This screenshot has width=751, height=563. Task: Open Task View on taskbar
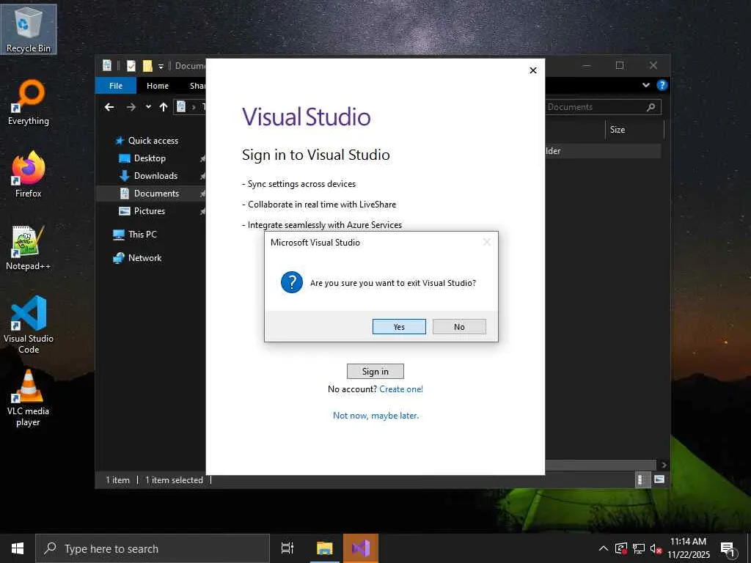(287, 548)
